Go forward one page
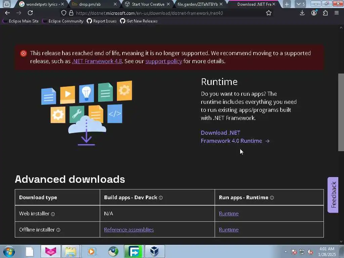The height and width of the screenshot is (258, 344). 19,13
